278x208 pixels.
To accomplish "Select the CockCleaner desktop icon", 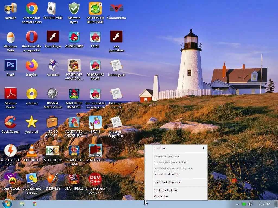I will 11,122.
